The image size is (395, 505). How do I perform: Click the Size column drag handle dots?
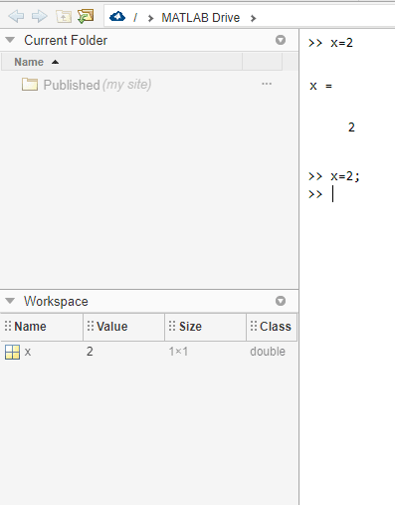click(x=172, y=326)
